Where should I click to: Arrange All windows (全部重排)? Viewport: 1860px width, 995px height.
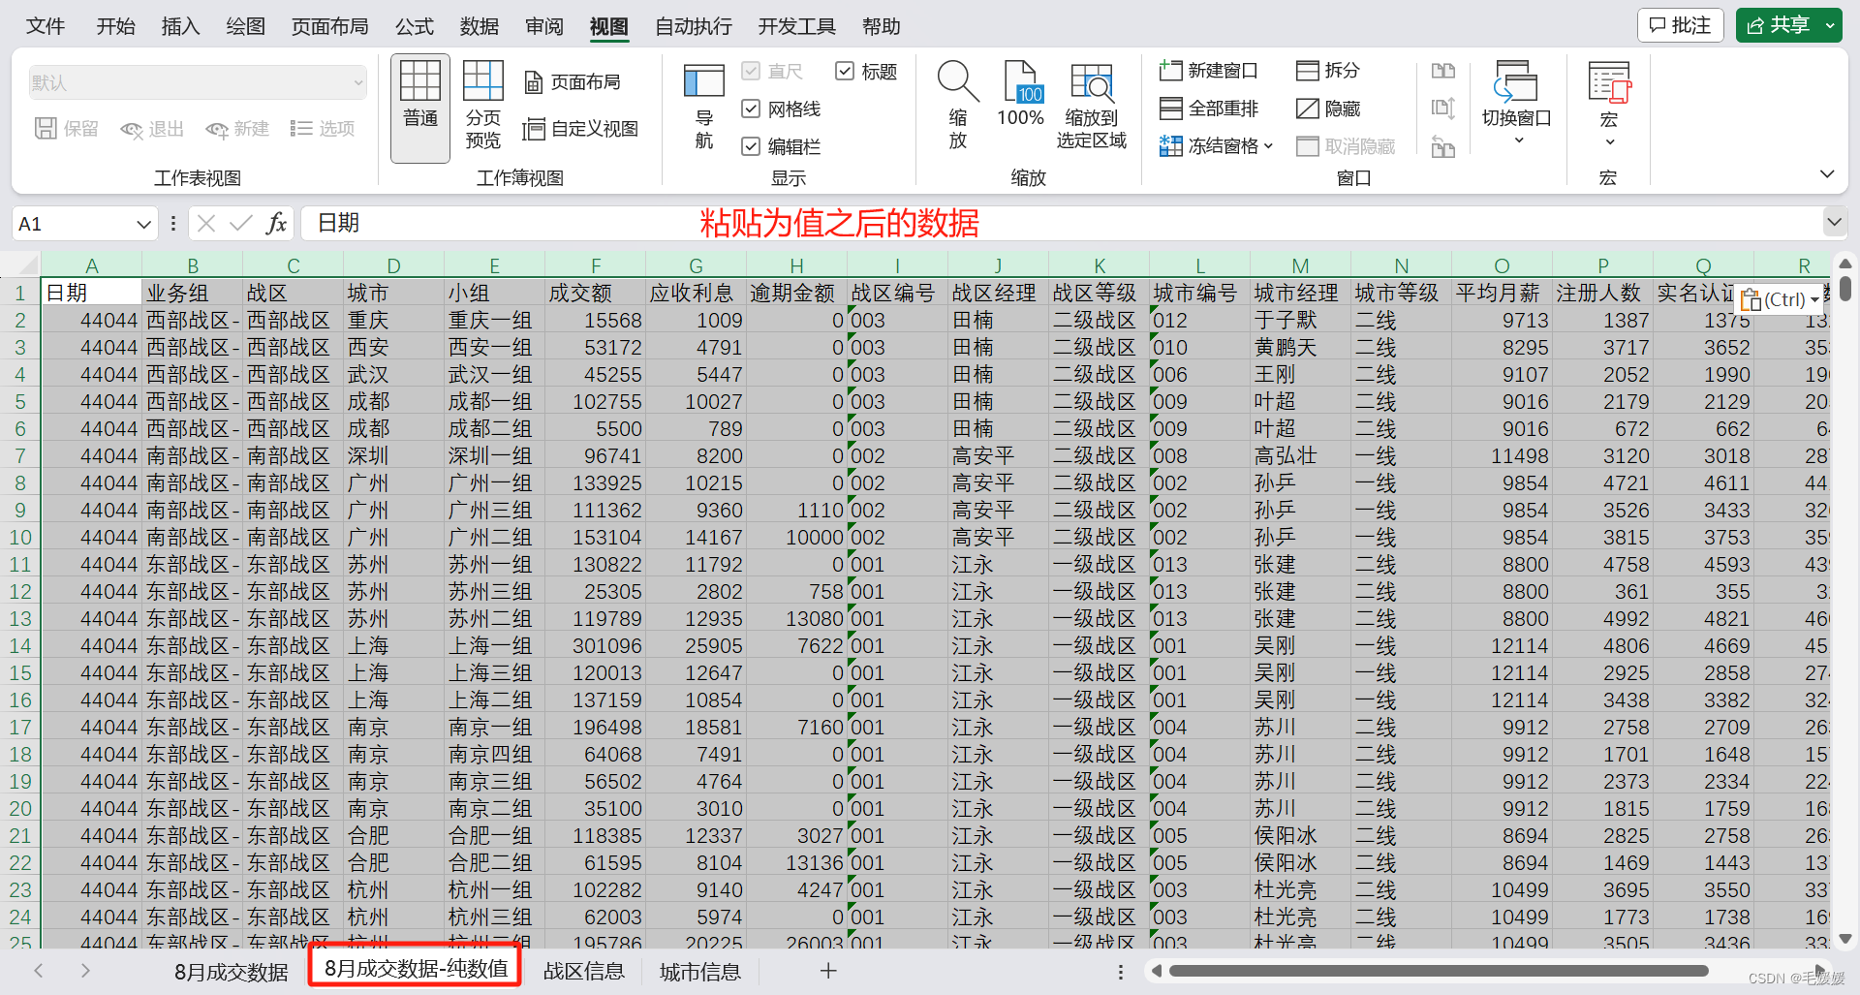coord(1209,109)
